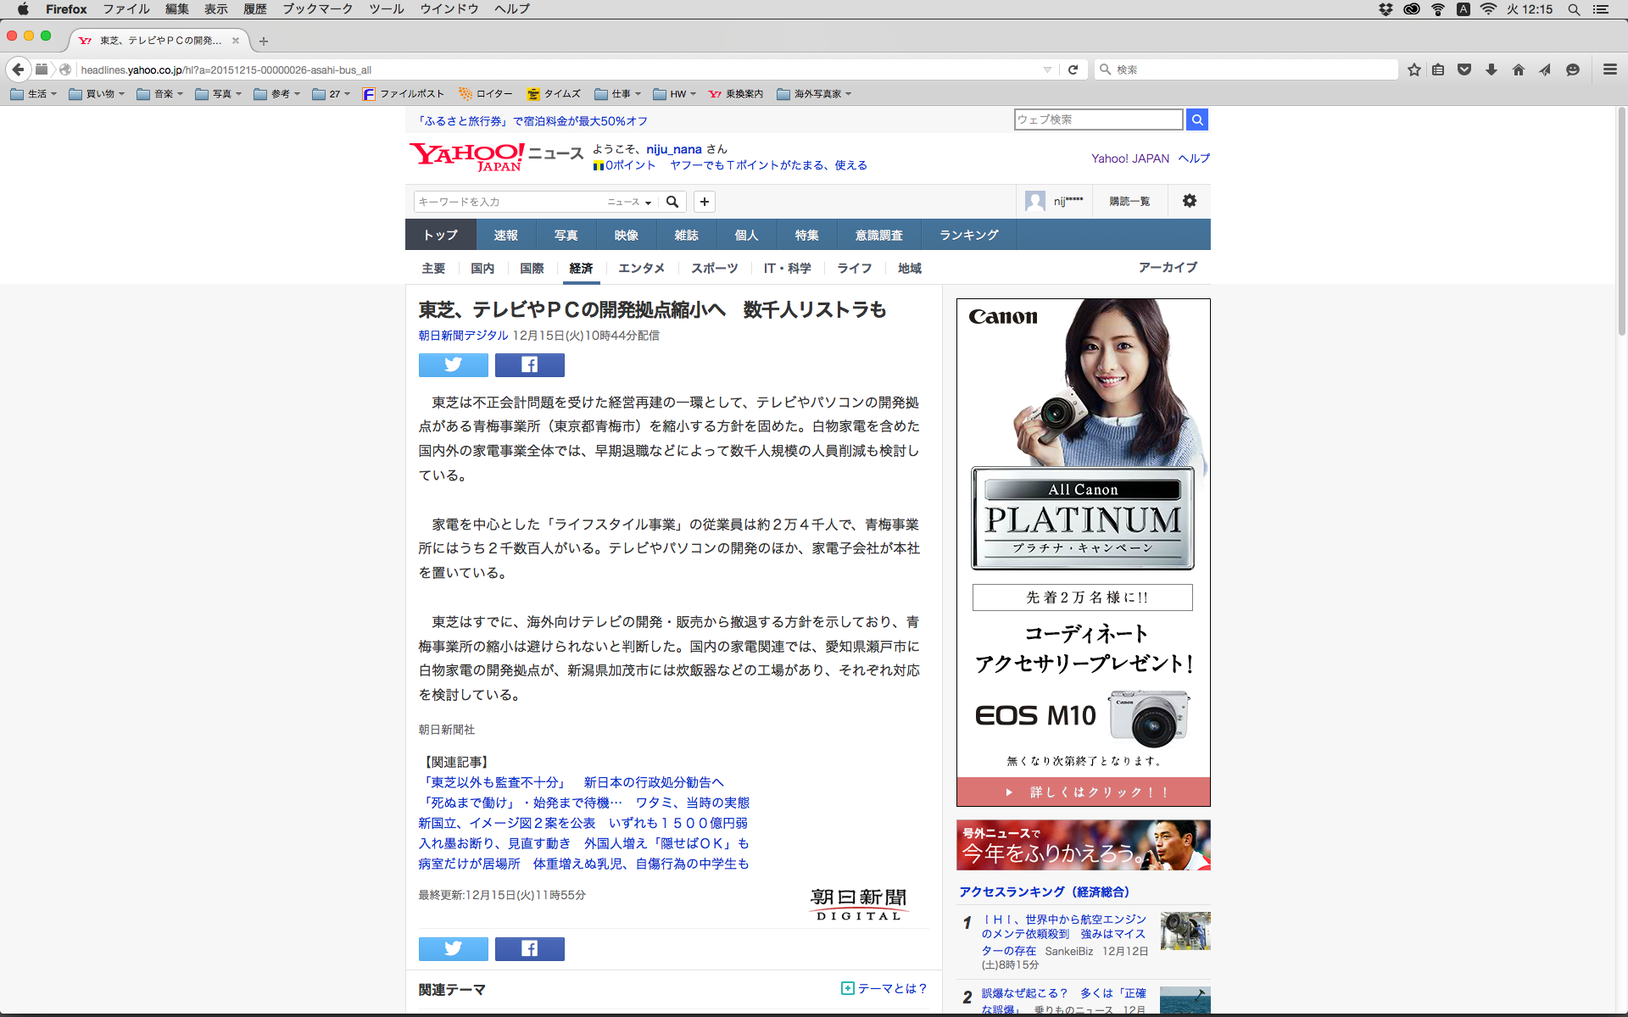Click the Facebook share button below headline
The width and height of the screenshot is (1628, 1017).
coord(529,365)
